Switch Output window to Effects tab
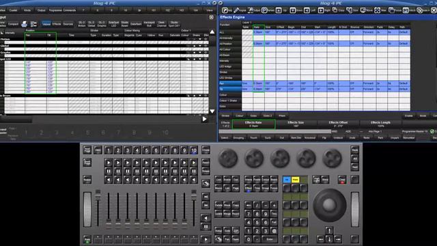The height and width of the screenshot is (246, 437). coord(57,24)
